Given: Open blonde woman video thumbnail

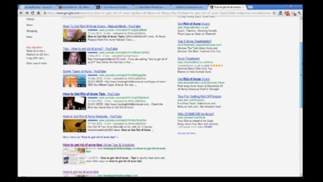Looking at the screenshot, I should pos(74,58).
